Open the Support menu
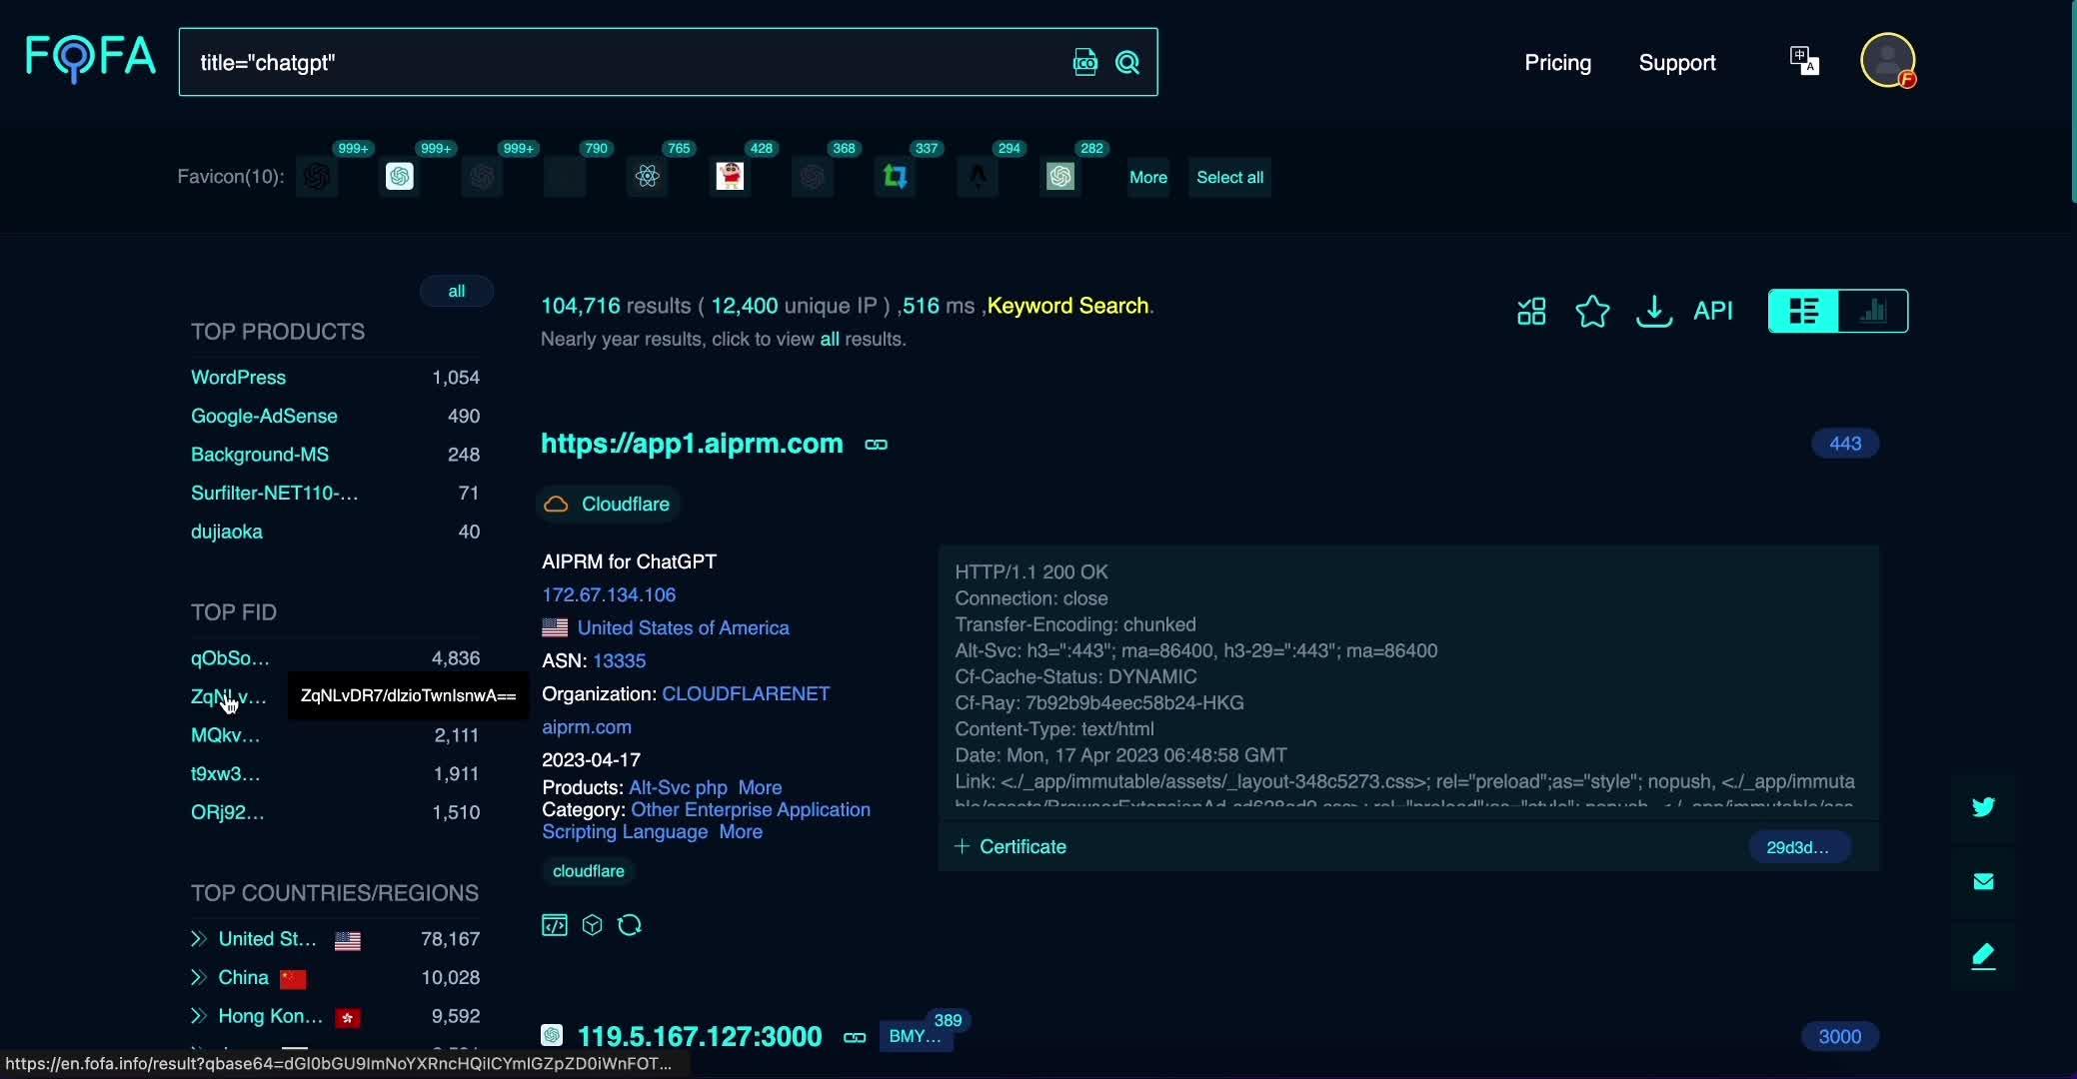Viewport: 2077px width, 1079px height. pos(1676,63)
